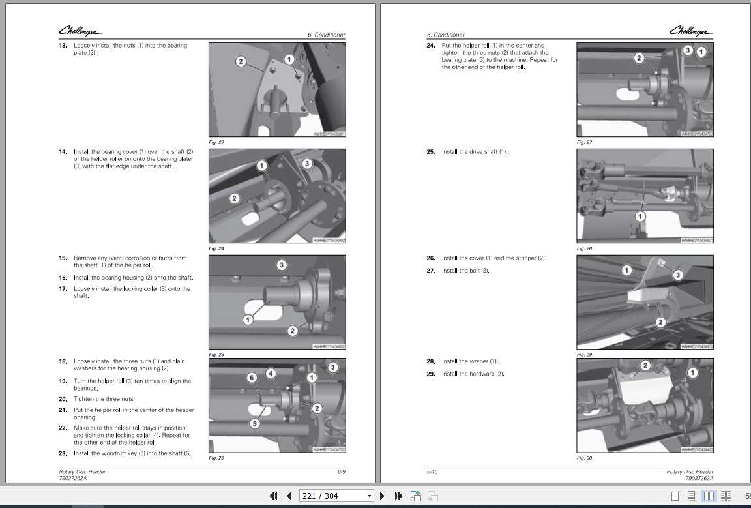This screenshot has width=751, height=508.
Task: Click the Fig. 28 drive shaft illustration
Action: click(644, 195)
